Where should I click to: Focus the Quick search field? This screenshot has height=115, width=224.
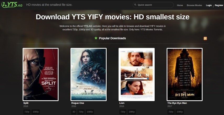pyautogui.click(x=153, y=5)
